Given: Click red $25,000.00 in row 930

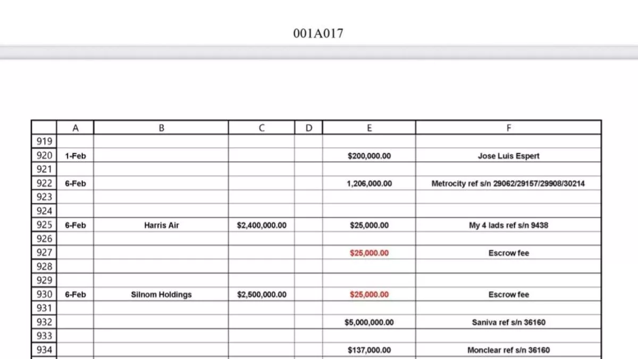Looking at the screenshot, I should (369, 294).
